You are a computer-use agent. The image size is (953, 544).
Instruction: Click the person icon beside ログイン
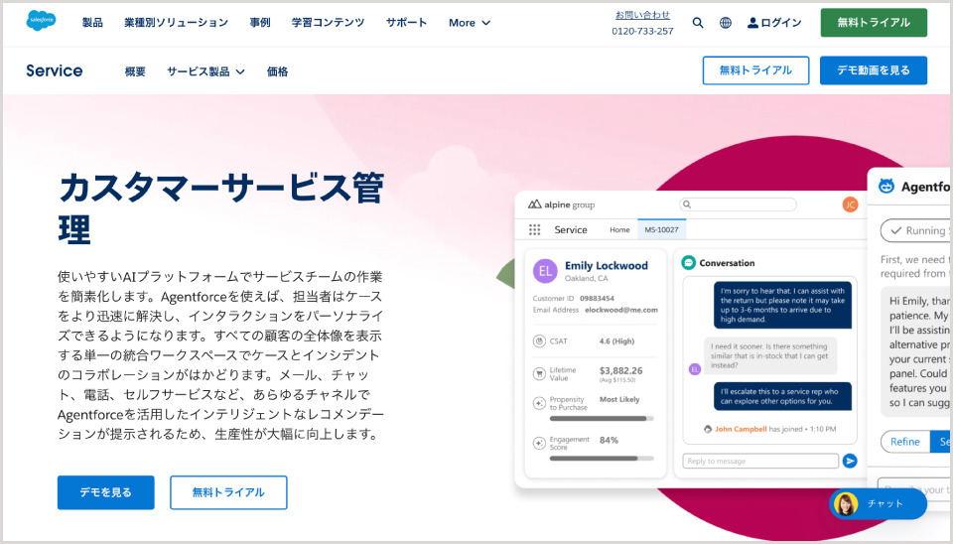tap(752, 23)
